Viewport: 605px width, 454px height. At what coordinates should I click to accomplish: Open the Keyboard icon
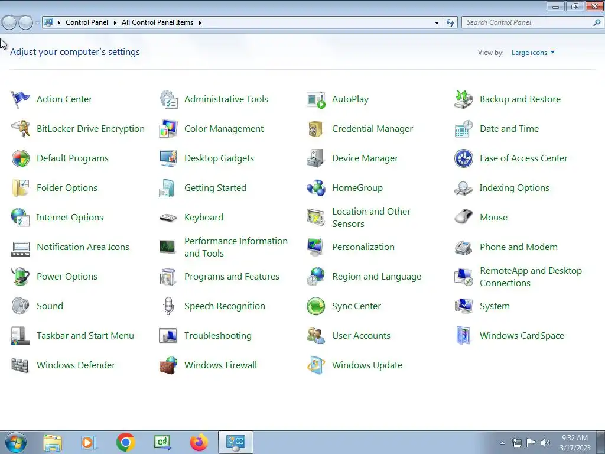pyautogui.click(x=168, y=218)
